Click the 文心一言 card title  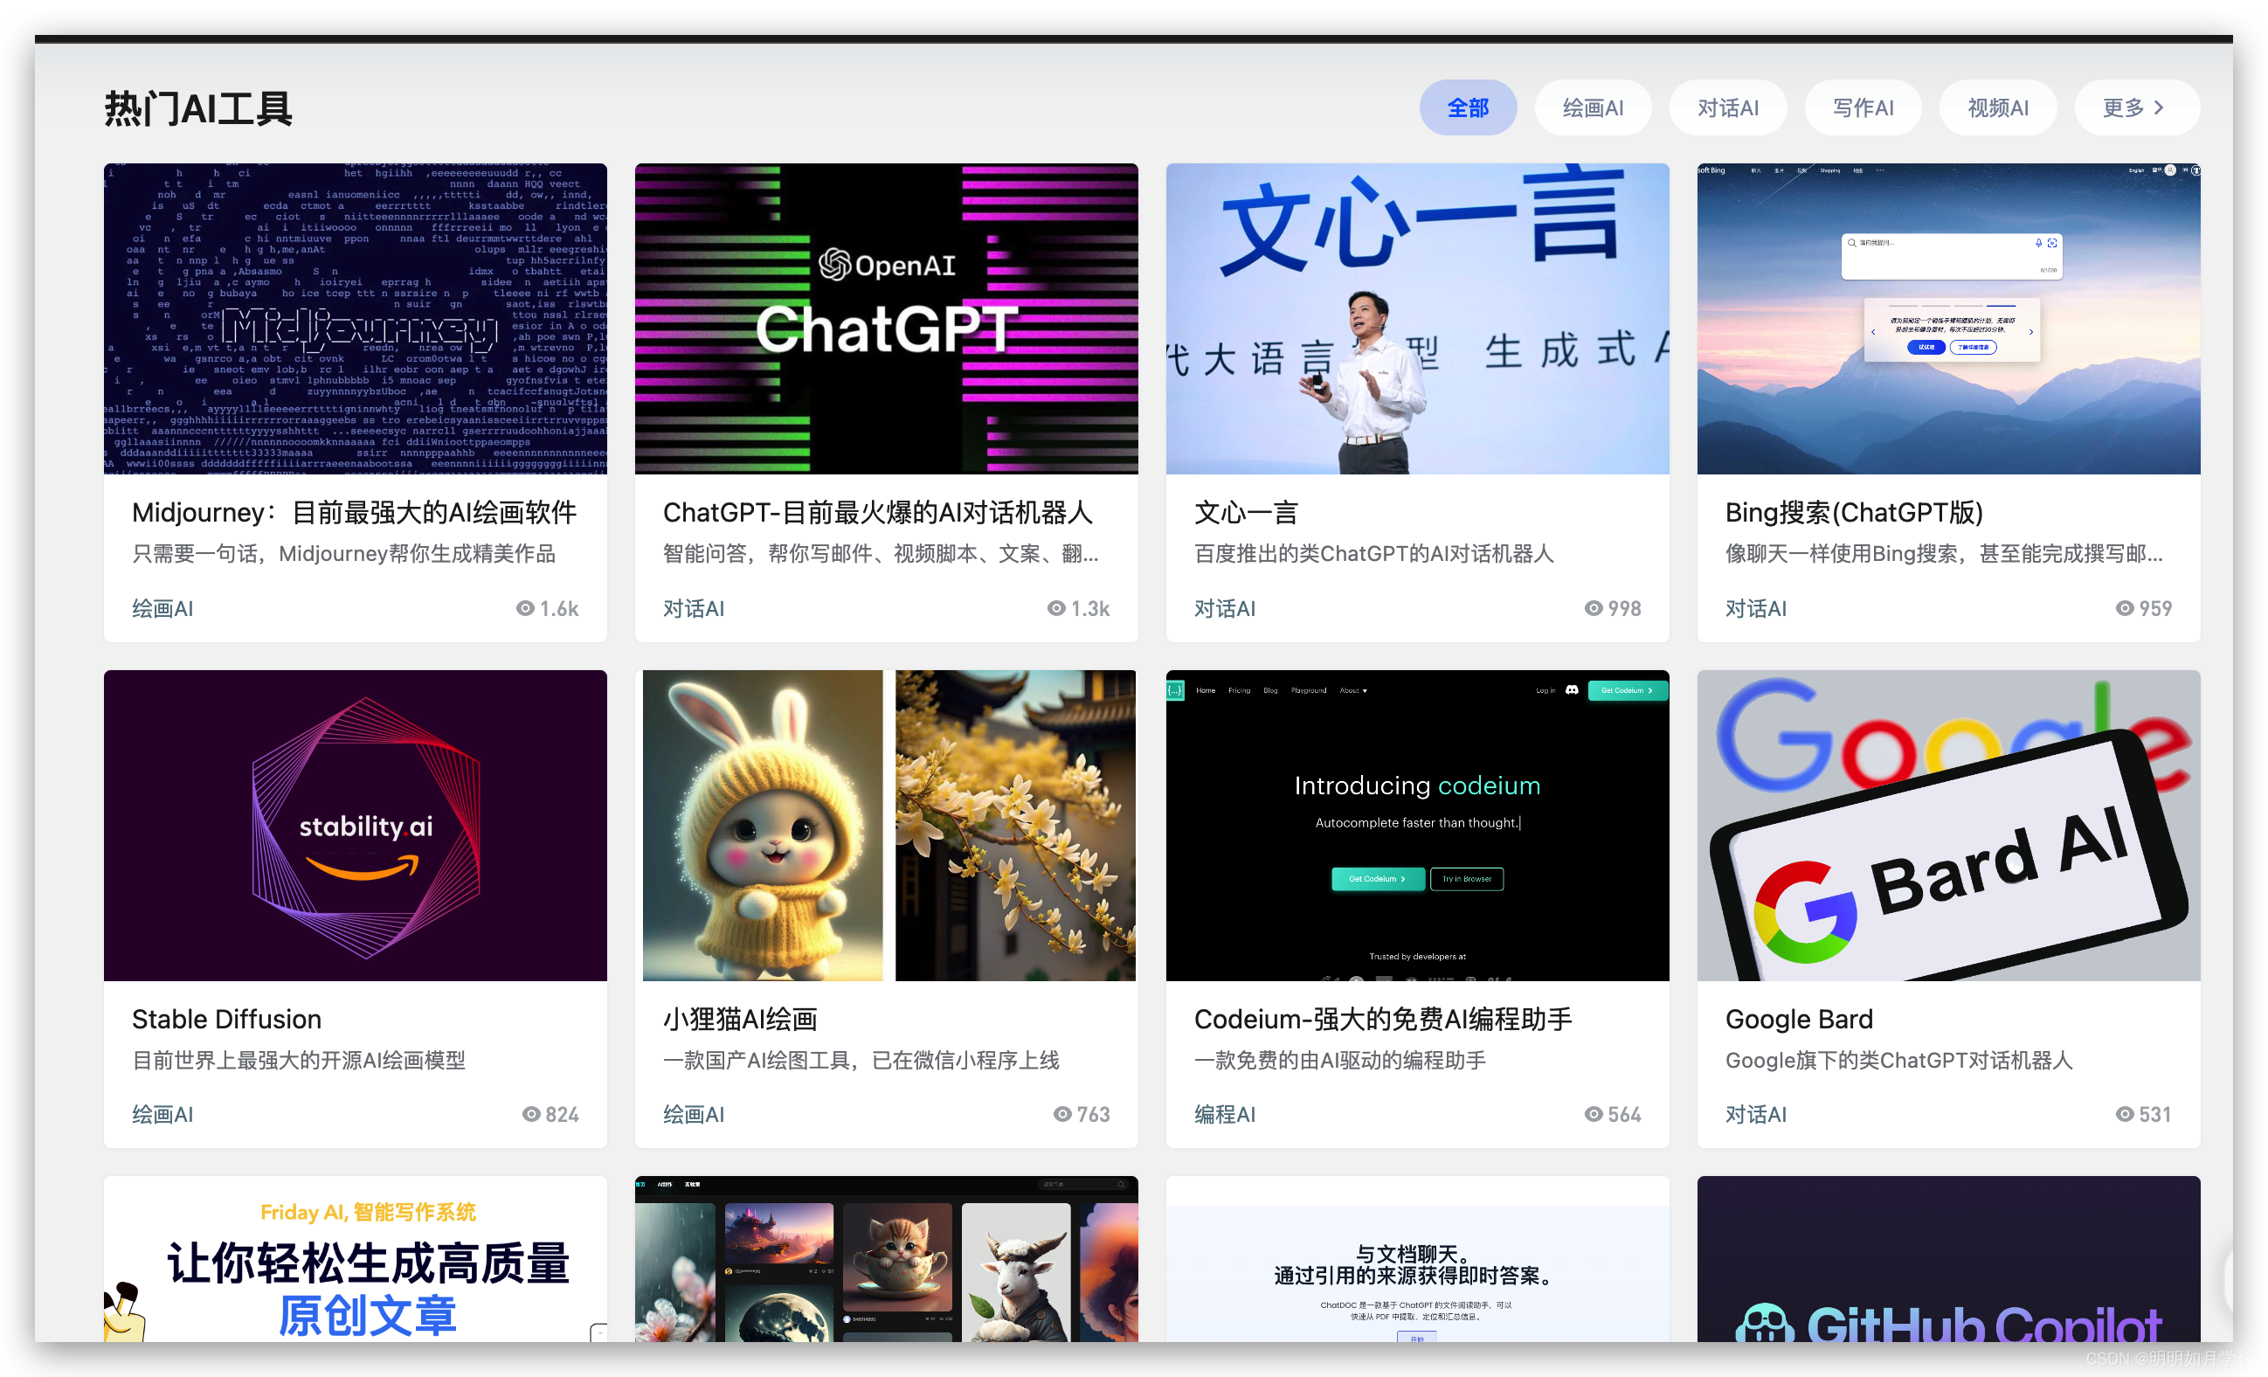coord(1245,513)
